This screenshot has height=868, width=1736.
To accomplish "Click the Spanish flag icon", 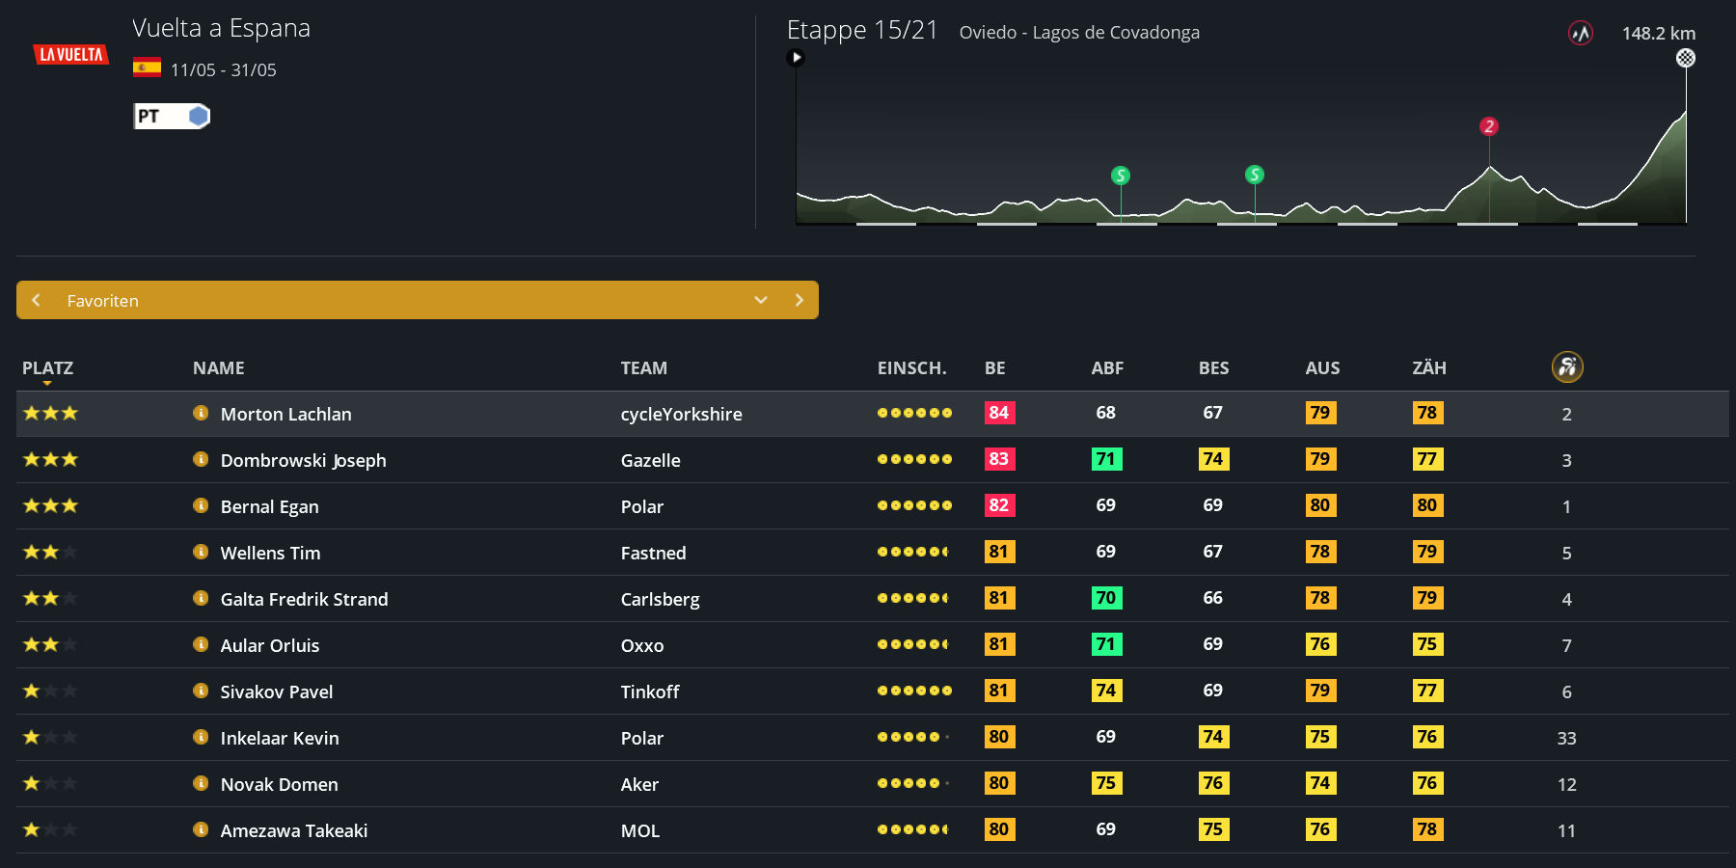I will click(x=147, y=68).
